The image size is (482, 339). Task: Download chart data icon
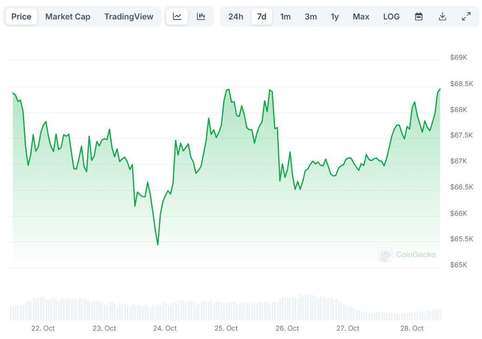[x=442, y=16]
